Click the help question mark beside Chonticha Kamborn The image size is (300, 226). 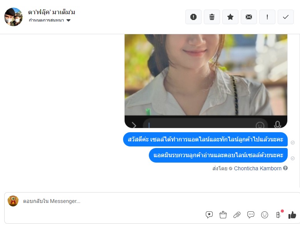(x=285, y=168)
